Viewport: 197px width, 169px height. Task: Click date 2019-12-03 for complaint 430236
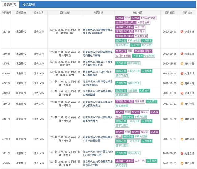click(x=170, y=83)
